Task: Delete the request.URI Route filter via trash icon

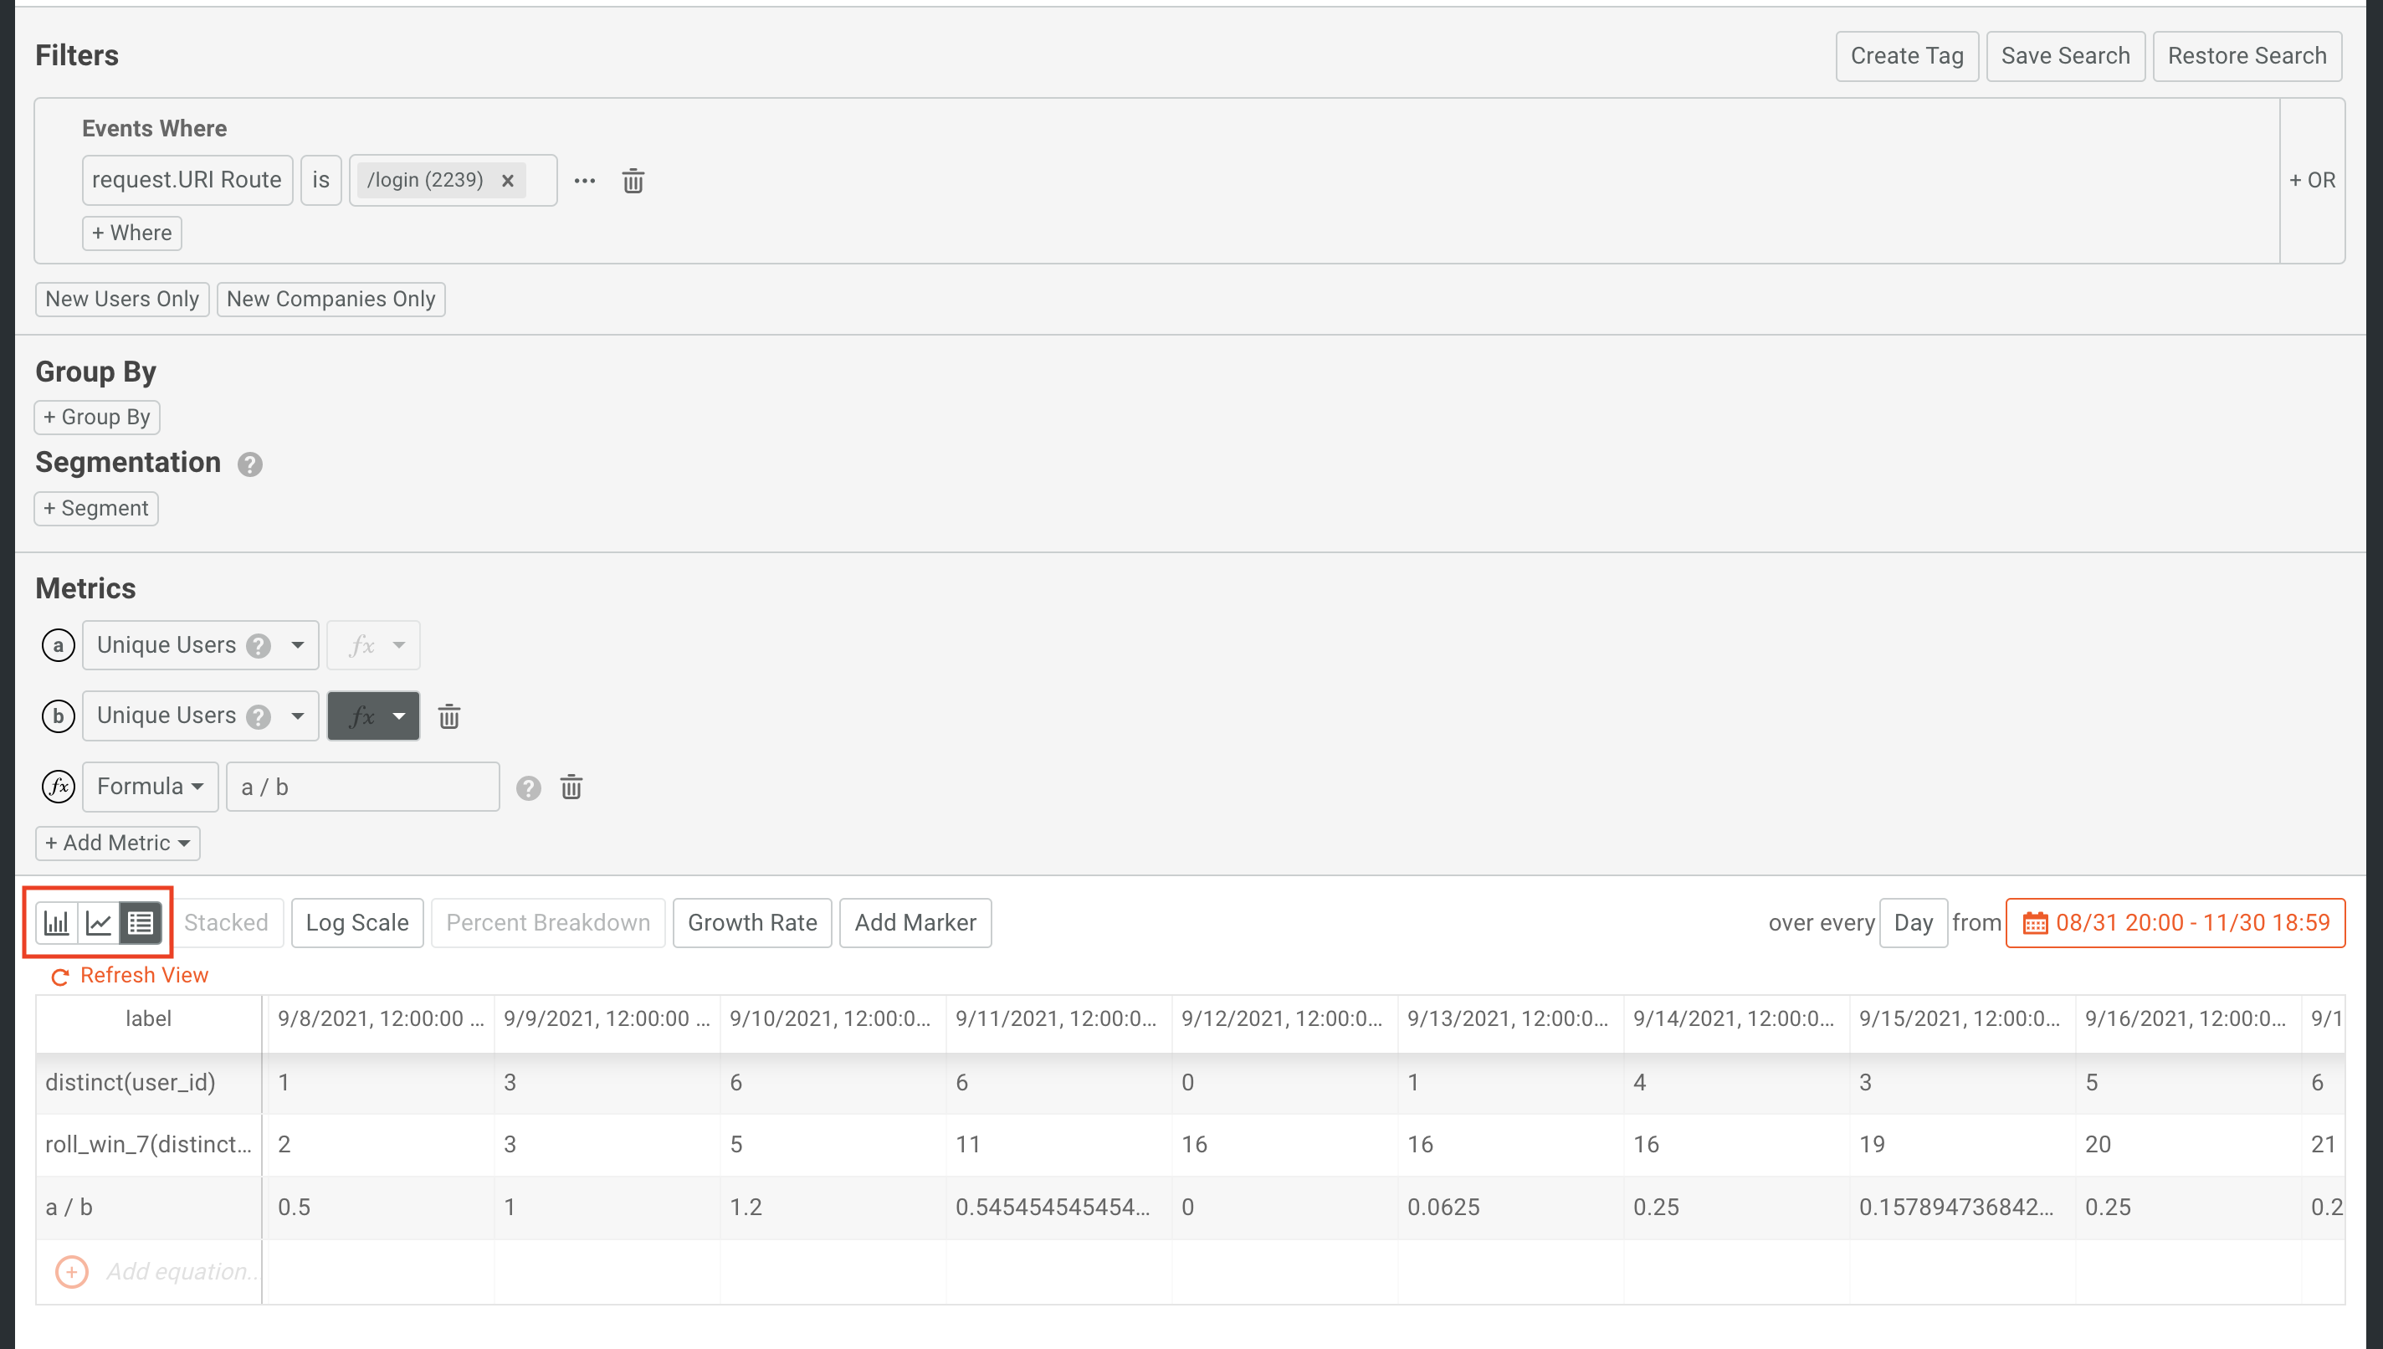Action: click(x=633, y=181)
